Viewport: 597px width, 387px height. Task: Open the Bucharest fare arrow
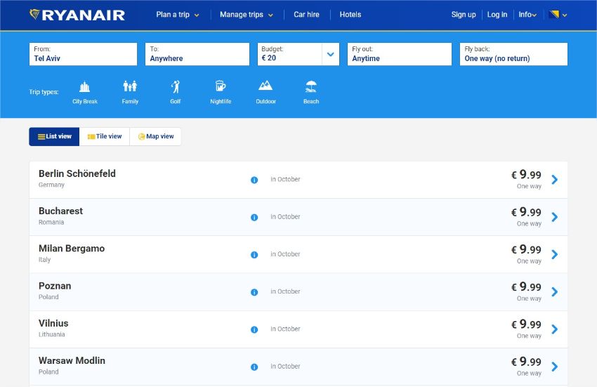[x=555, y=217]
